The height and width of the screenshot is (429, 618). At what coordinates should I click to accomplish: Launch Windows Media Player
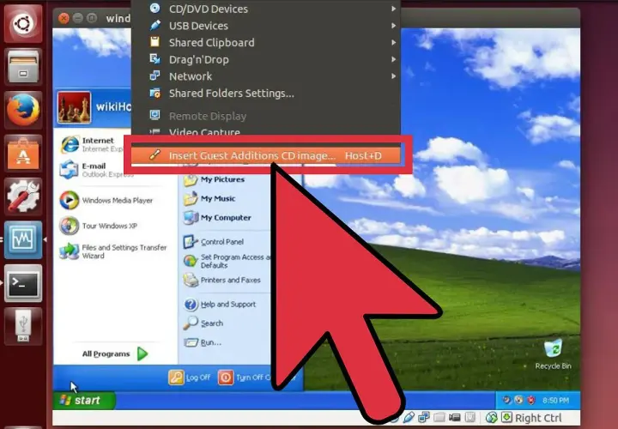click(x=106, y=200)
